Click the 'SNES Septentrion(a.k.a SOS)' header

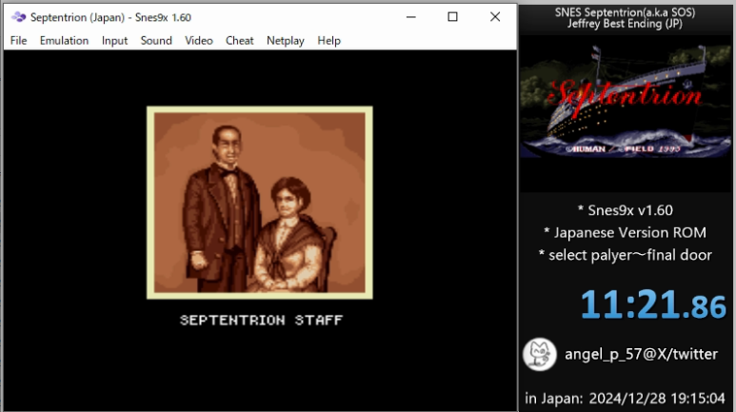[625, 12]
